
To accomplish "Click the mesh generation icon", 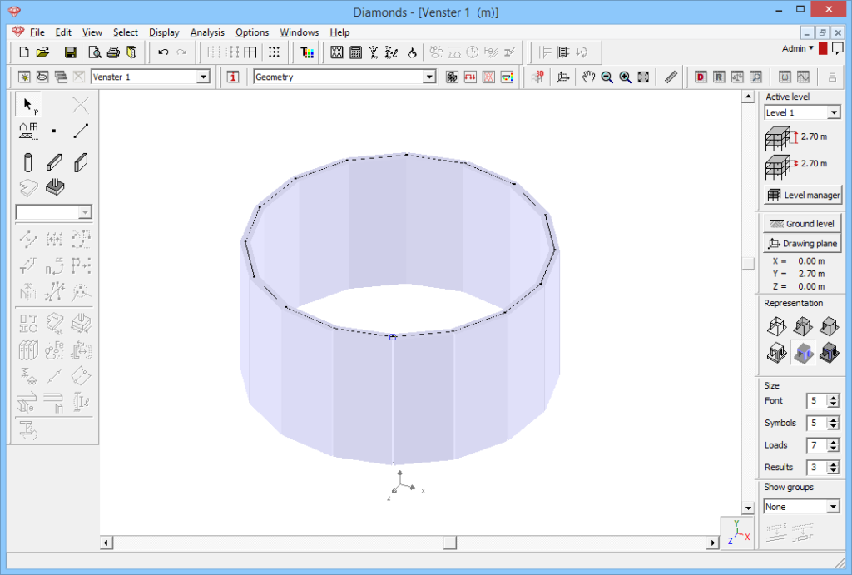I will pos(337,52).
